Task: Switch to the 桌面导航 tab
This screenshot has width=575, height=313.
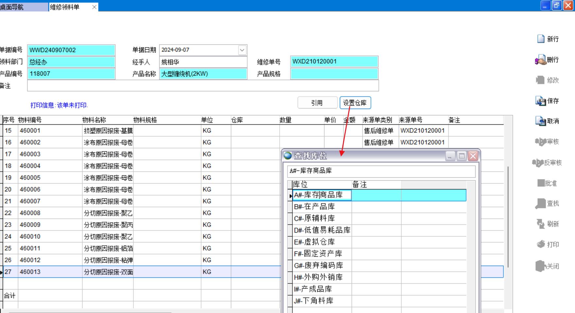Action: click(13, 7)
